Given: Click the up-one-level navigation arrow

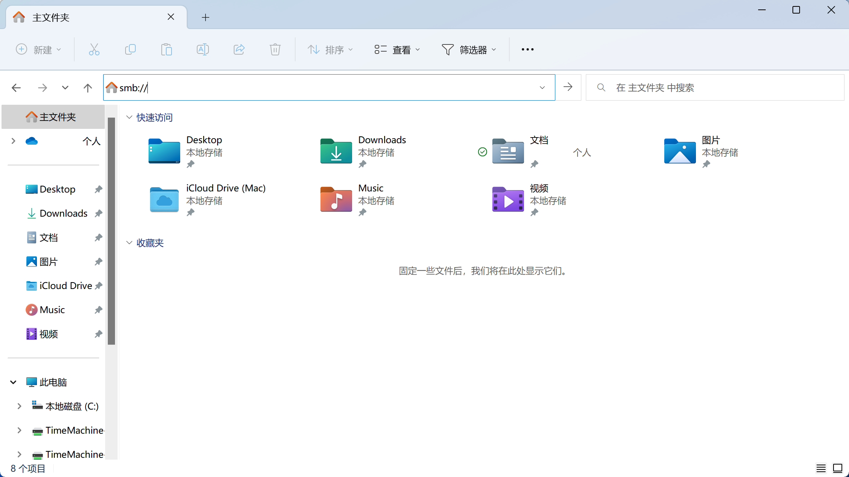Looking at the screenshot, I should (x=87, y=87).
